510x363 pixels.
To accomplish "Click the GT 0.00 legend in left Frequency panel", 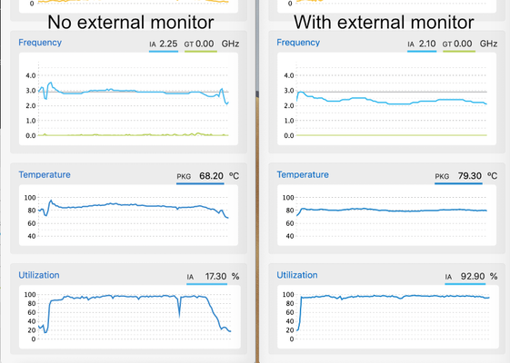I will coord(199,44).
